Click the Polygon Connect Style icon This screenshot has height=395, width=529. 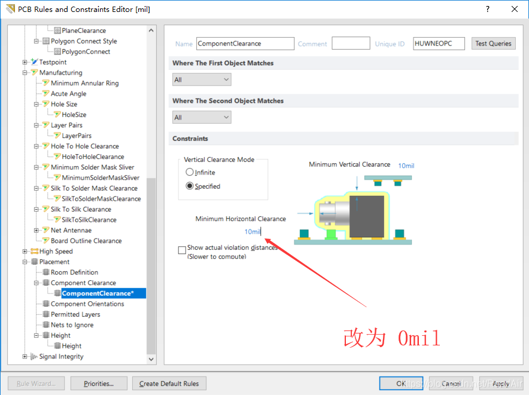(x=46, y=41)
